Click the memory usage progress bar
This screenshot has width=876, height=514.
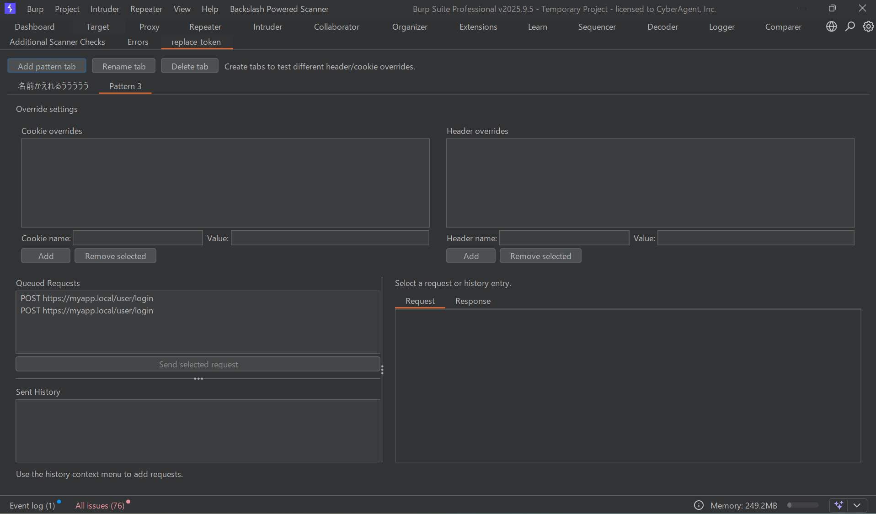(x=803, y=505)
